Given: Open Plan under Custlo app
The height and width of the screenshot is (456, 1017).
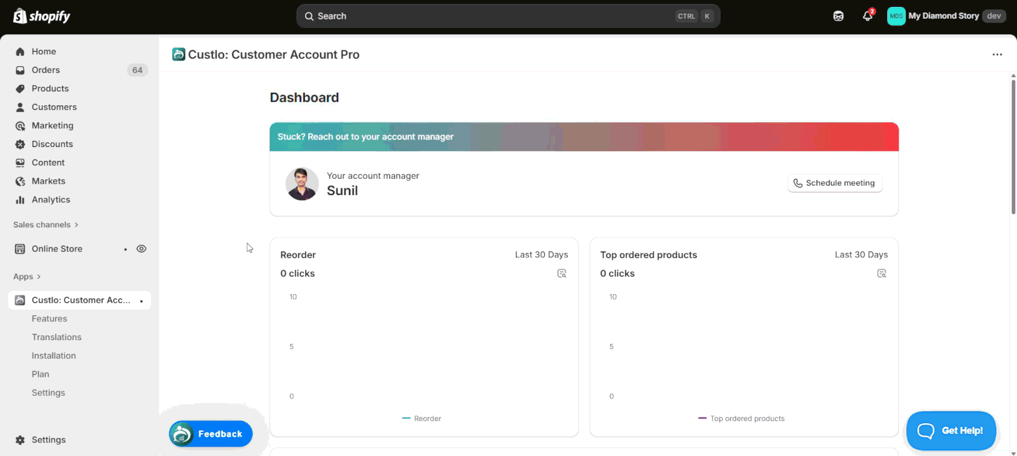Looking at the screenshot, I should 41,374.
